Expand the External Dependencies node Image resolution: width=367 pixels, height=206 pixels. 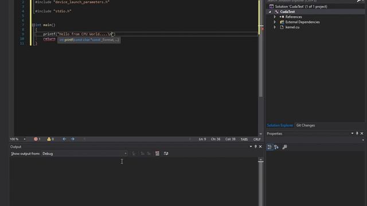(275, 22)
